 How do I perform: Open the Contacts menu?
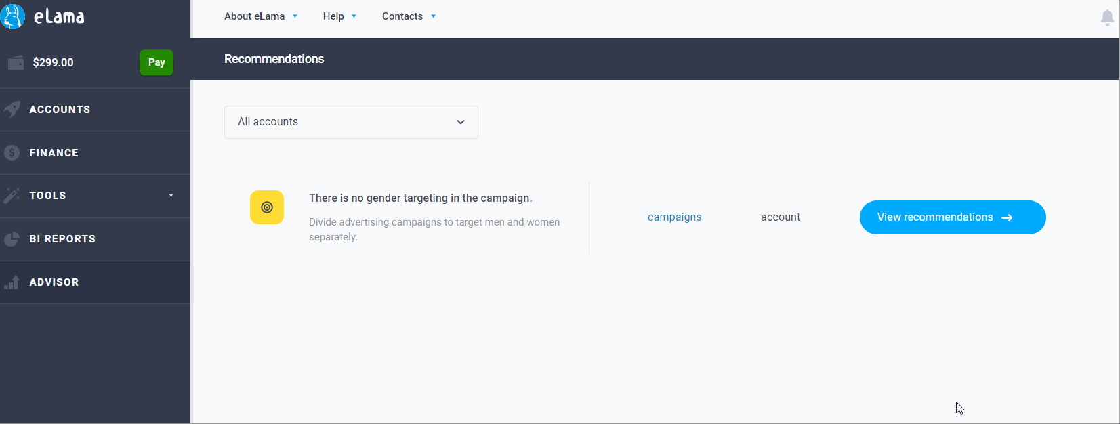[402, 16]
